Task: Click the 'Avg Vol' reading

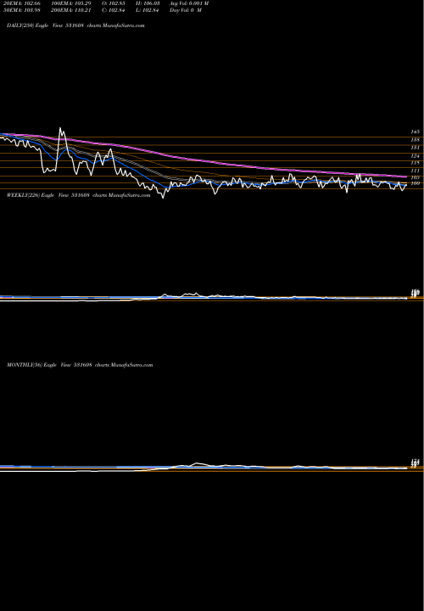Action: point(189,3)
